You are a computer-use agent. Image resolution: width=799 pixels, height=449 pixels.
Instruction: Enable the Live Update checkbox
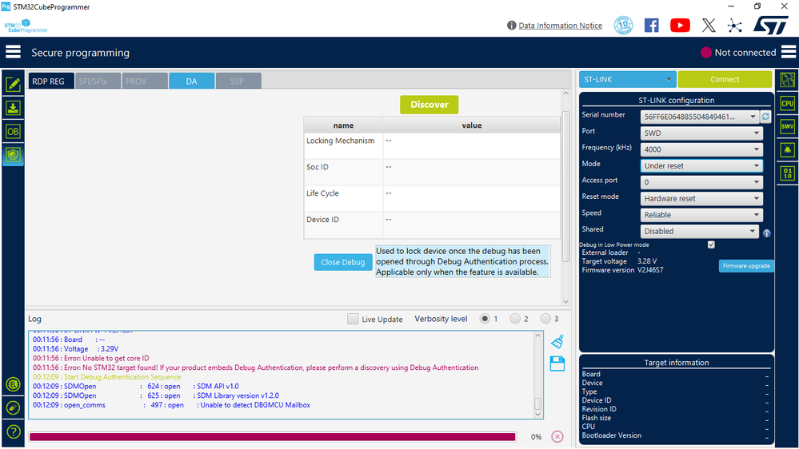point(353,319)
